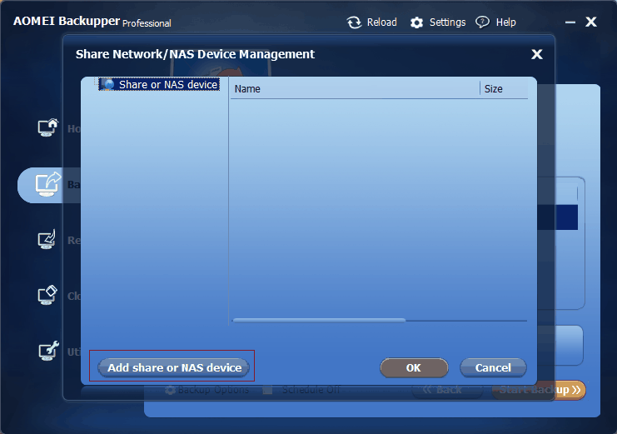Select the Home sidebar icon

(x=47, y=127)
